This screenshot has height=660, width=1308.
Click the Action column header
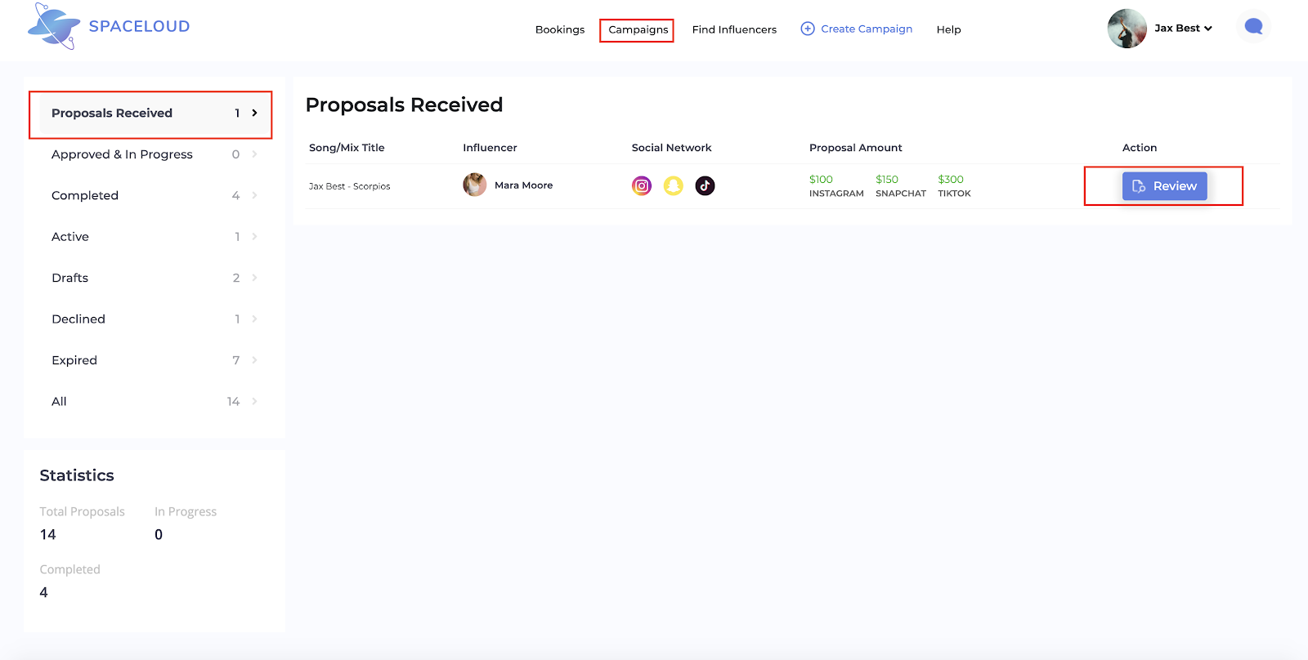coord(1140,148)
